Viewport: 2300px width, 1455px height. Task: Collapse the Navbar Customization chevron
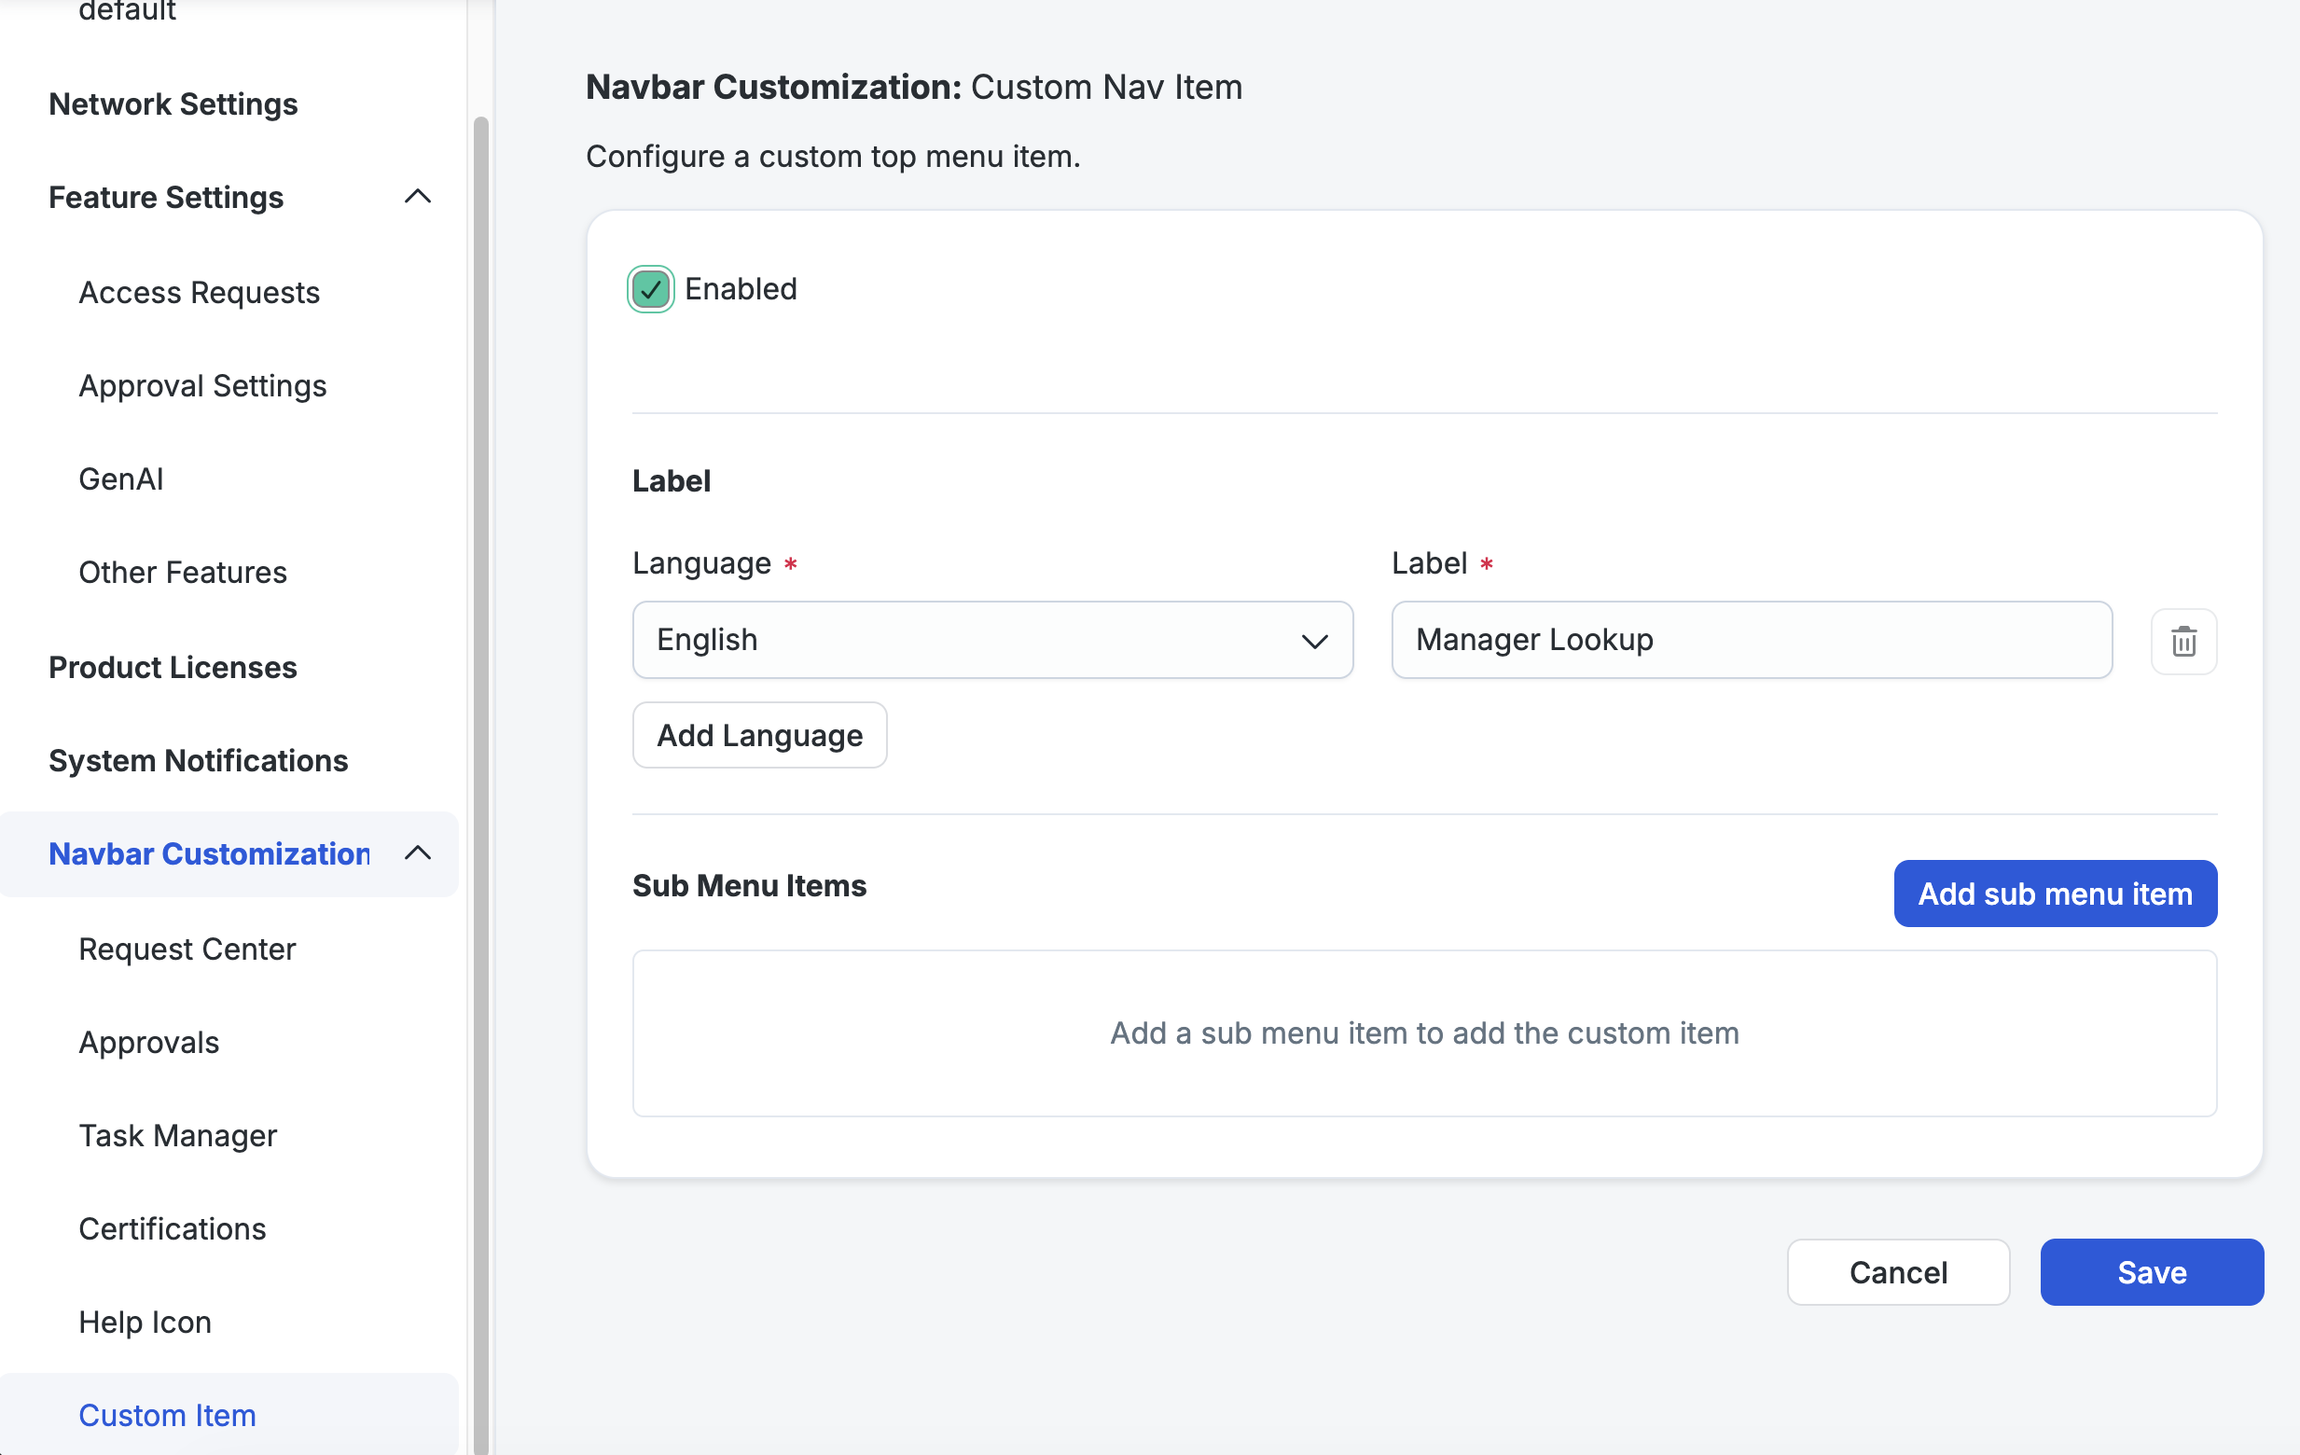[418, 853]
